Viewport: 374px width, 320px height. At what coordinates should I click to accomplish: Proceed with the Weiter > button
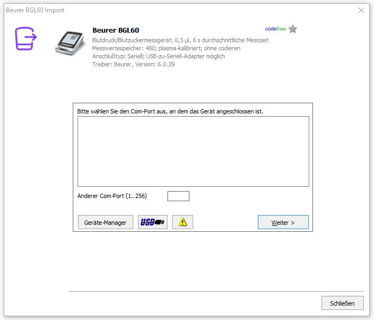(283, 222)
